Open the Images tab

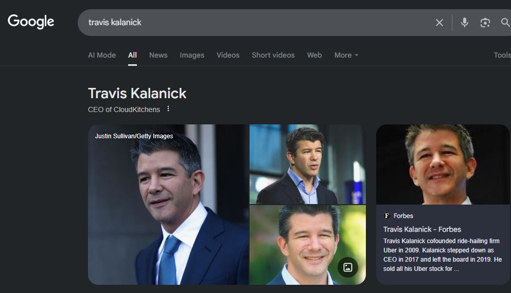click(192, 55)
